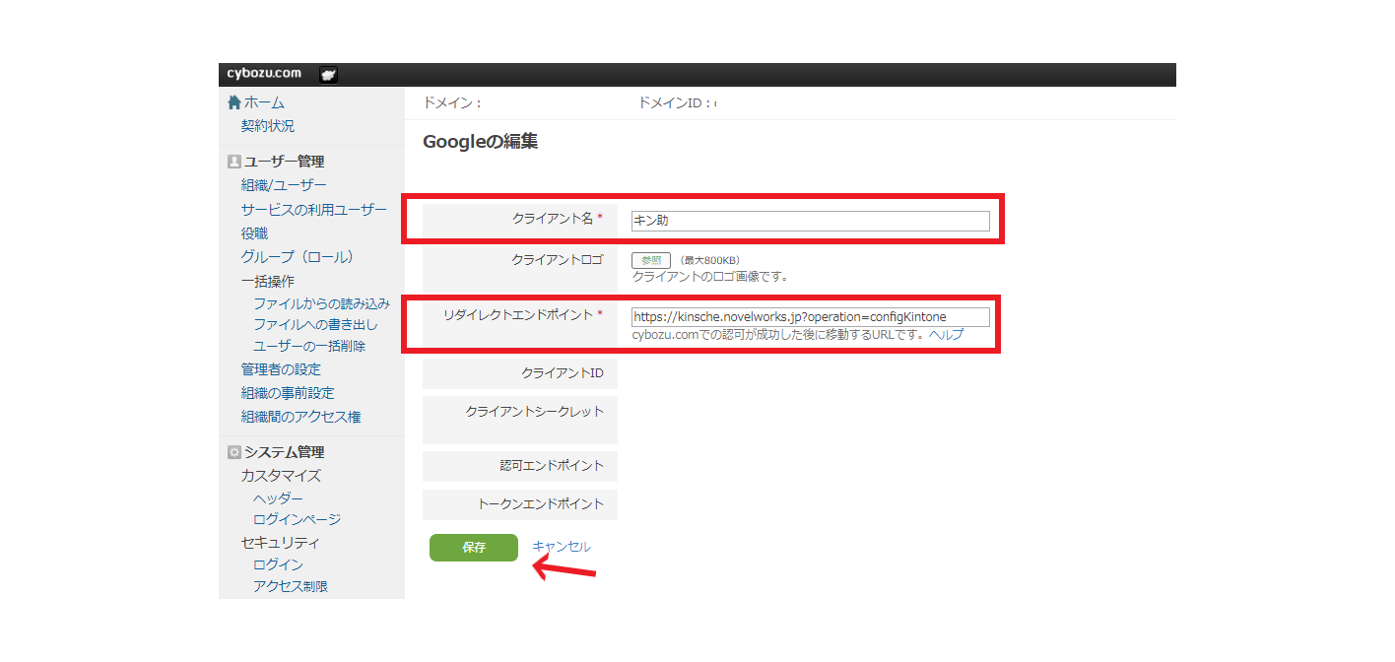Click キャンセル link

pyautogui.click(x=562, y=547)
